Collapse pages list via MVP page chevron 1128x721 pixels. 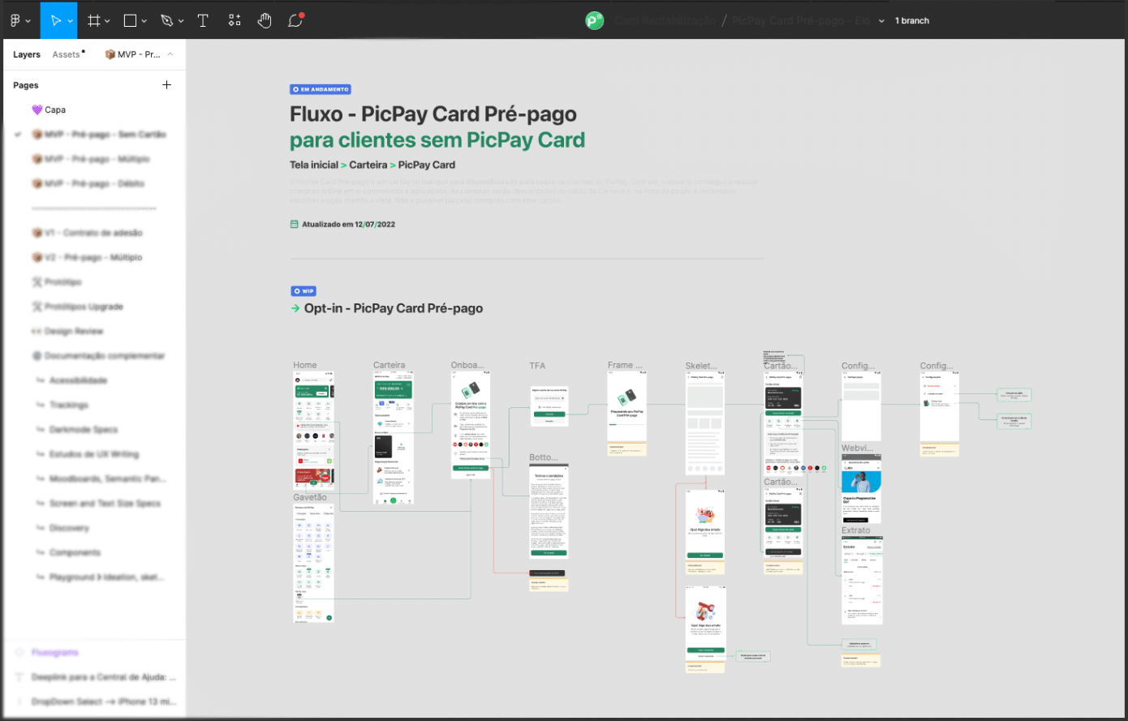[170, 54]
